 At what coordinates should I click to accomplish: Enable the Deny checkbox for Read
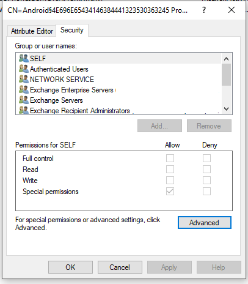(206, 169)
